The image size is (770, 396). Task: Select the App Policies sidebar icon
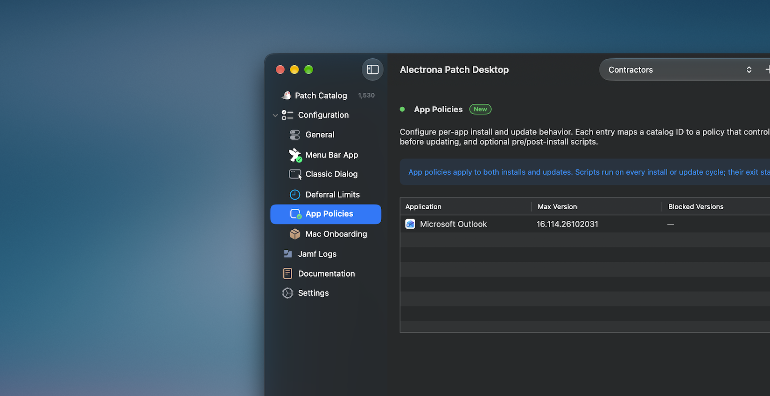pos(296,214)
